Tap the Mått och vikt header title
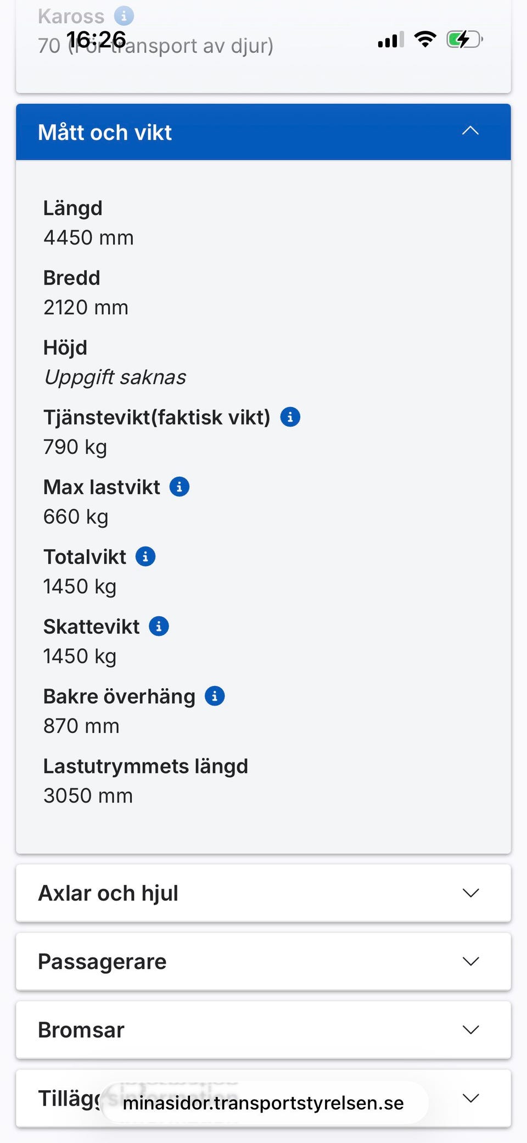The width and height of the screenshot is (527, 1143). pyautogui.click(x=105, y=132)
